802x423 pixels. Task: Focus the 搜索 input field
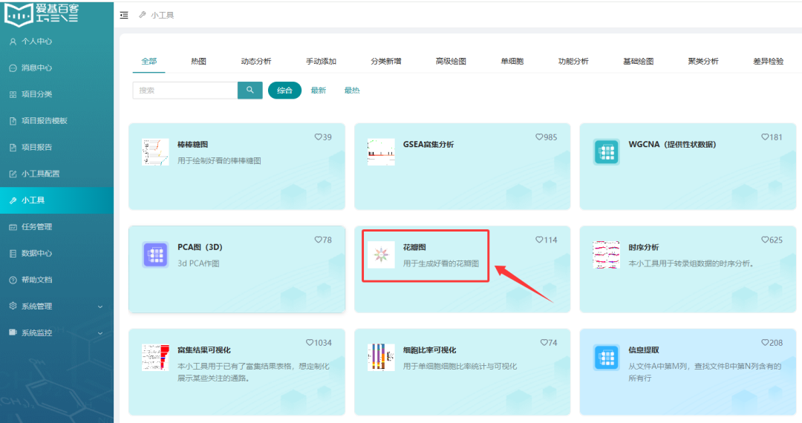(185, 91)
